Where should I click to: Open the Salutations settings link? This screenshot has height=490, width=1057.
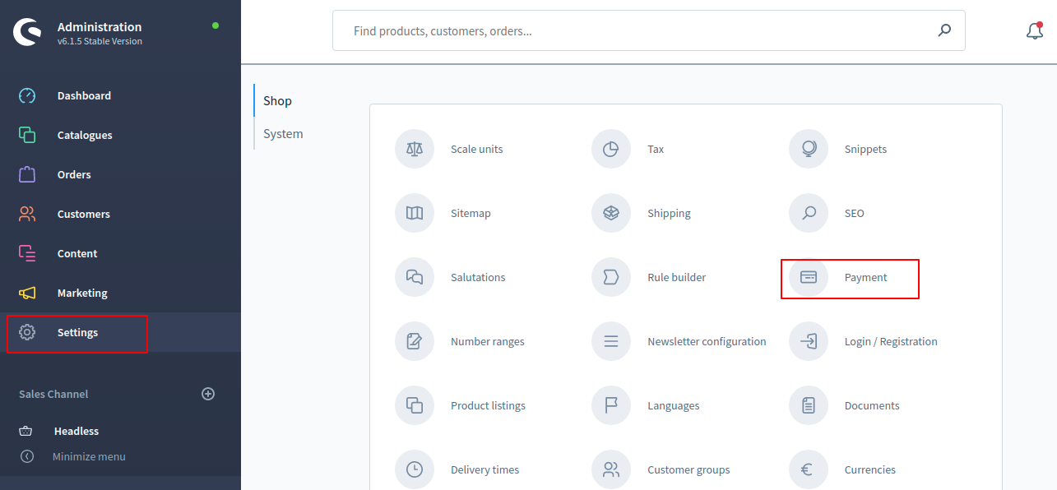click(478, 278)
